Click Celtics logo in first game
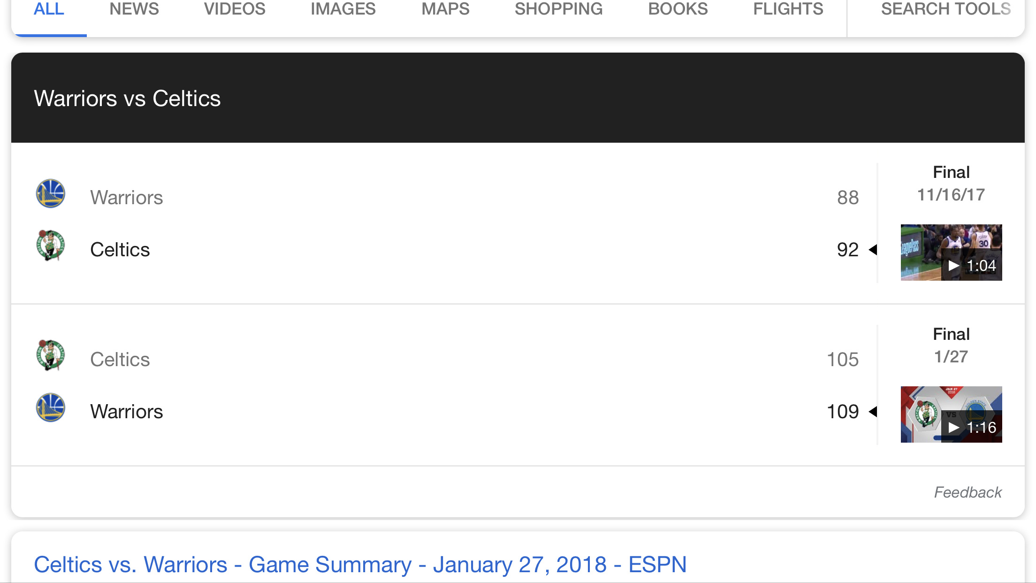Viewport: 1036px width, 583px height. click(51, 245)
